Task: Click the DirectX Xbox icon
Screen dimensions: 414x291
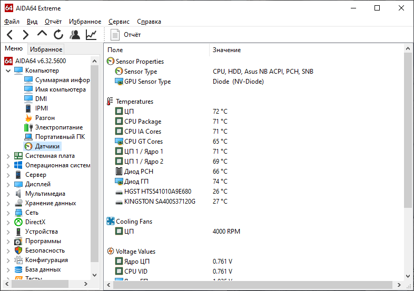Action: (x=18, y=222)
